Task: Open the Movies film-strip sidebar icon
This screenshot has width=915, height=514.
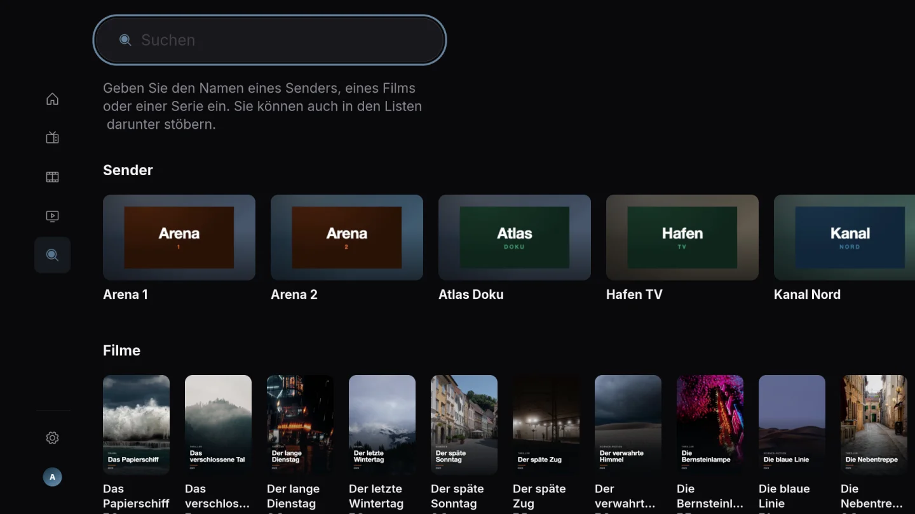Action: point(52,177)
